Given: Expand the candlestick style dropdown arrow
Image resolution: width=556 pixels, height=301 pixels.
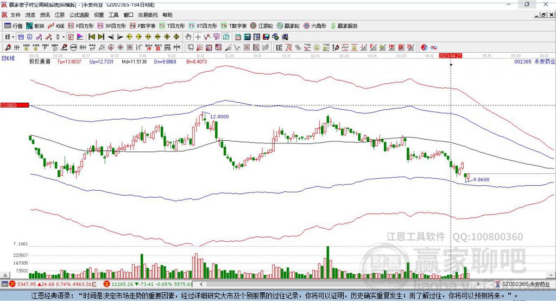Looking at the screenshot, I should point(64,37).
